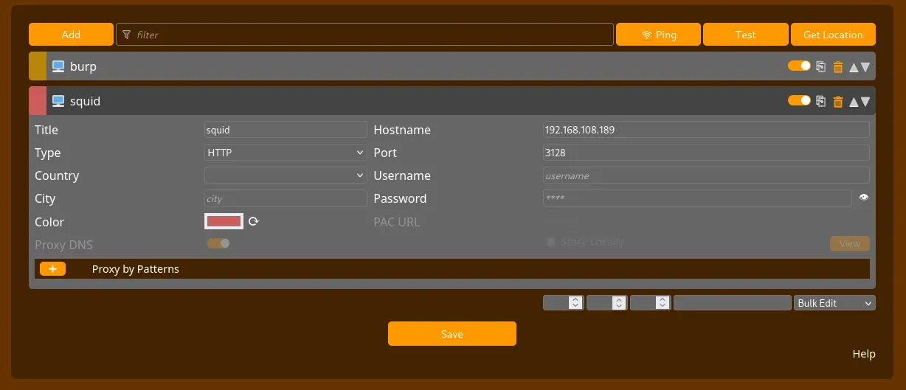Reveal password with the eye icon
Screen dimensions: 906x390
pos(864,198)
